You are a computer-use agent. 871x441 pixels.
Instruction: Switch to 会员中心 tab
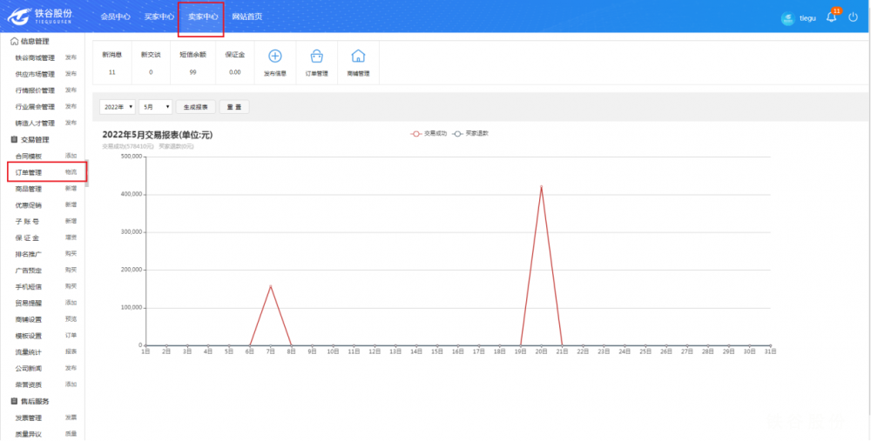115,17
